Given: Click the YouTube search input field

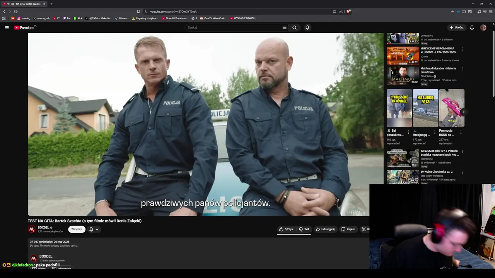Looking at the screenshot, I should 234,27.
